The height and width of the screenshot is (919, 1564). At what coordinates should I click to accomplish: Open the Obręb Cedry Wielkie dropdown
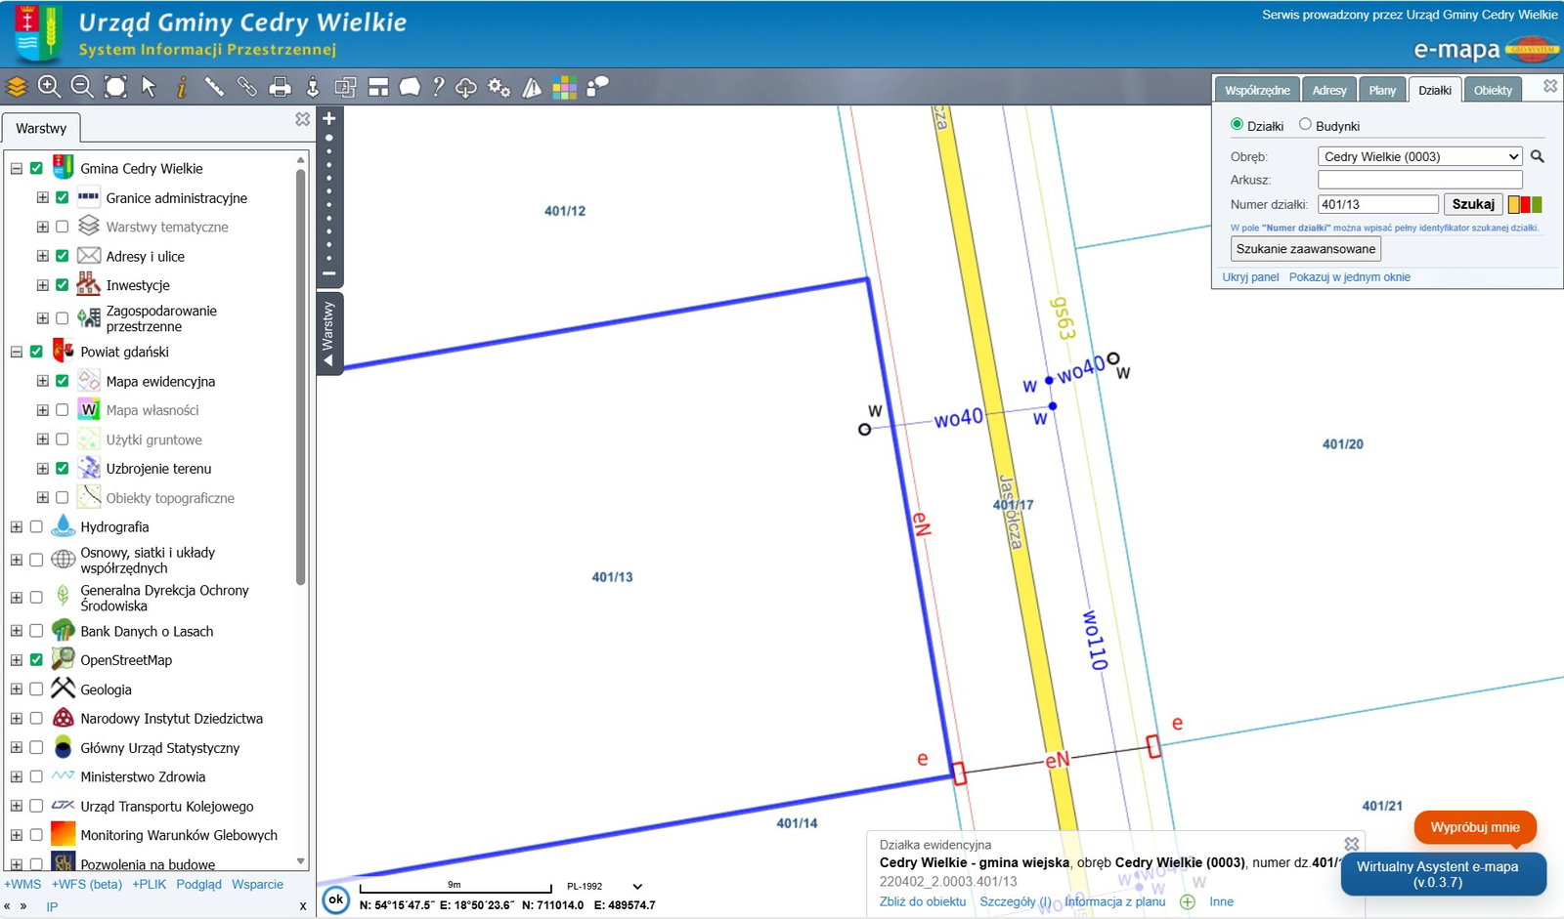tap(1419, 156)
